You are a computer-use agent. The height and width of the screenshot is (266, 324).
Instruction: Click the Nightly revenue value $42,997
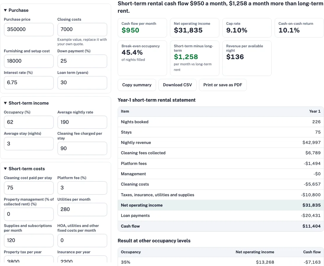pyautogui.click(x=311, y=142)
